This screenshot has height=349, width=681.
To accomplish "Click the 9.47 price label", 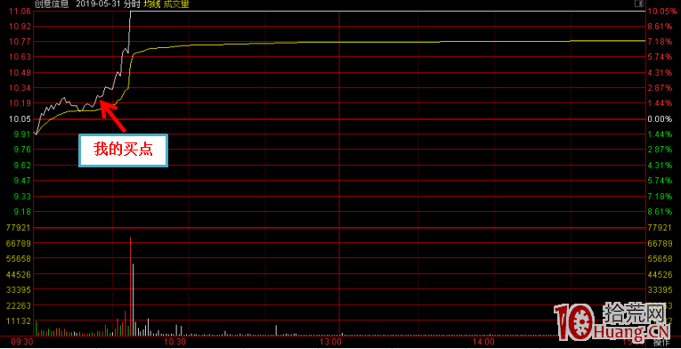I will [22, 181].
